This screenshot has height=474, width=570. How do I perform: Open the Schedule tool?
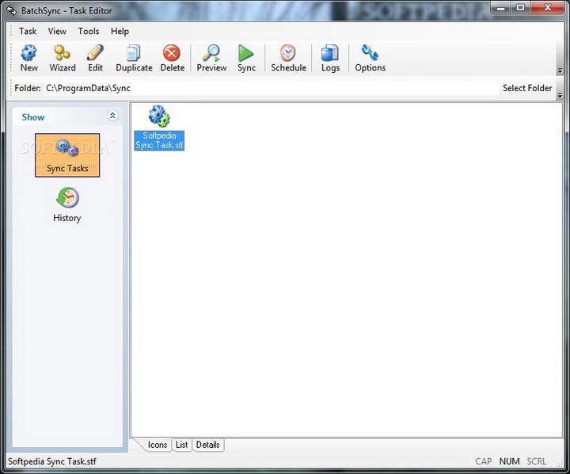[288, 58]
